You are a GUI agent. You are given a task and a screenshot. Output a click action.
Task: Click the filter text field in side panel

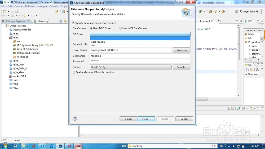(x=251, y=74)
